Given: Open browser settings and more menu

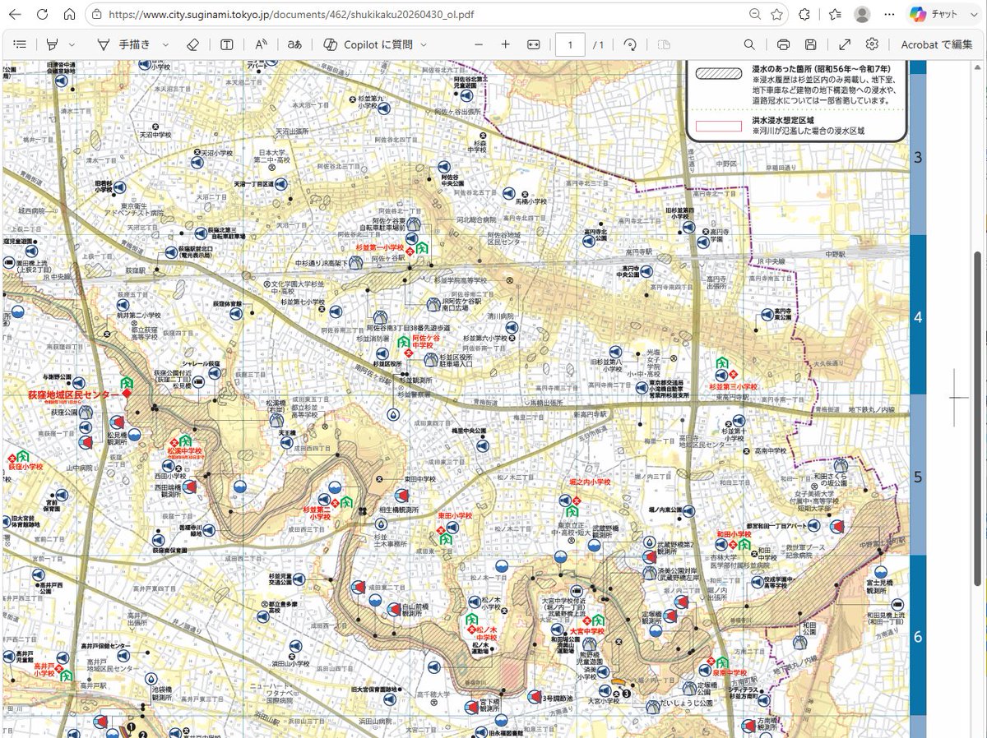Looking at the screenshot, I should coord(890,15).
